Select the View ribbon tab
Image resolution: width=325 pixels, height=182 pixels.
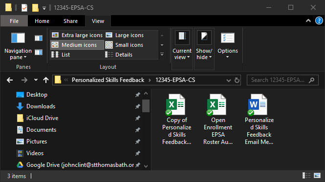98,21
